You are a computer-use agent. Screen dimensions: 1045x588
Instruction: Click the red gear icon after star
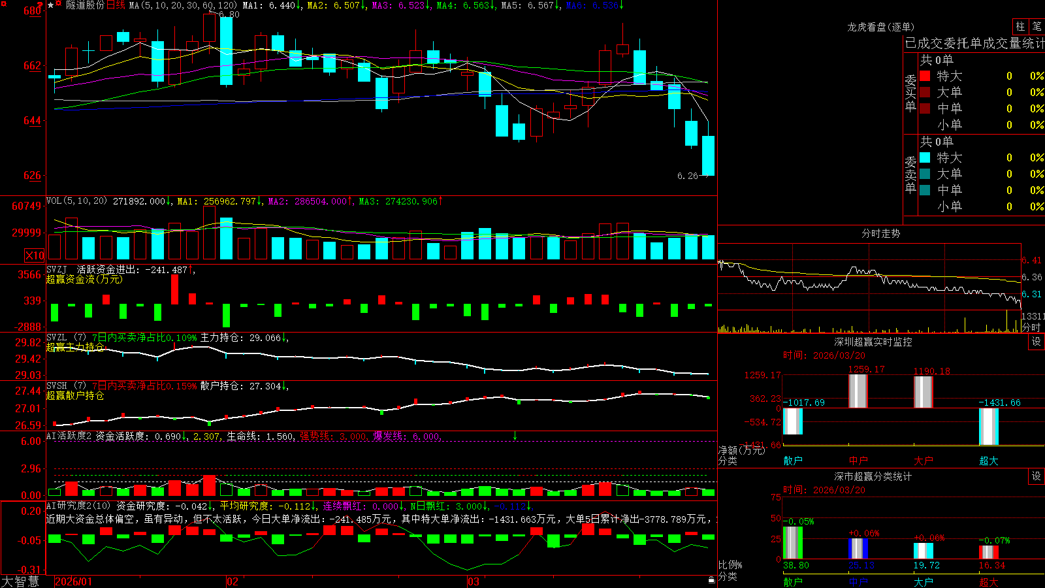(x=59, y=5)
